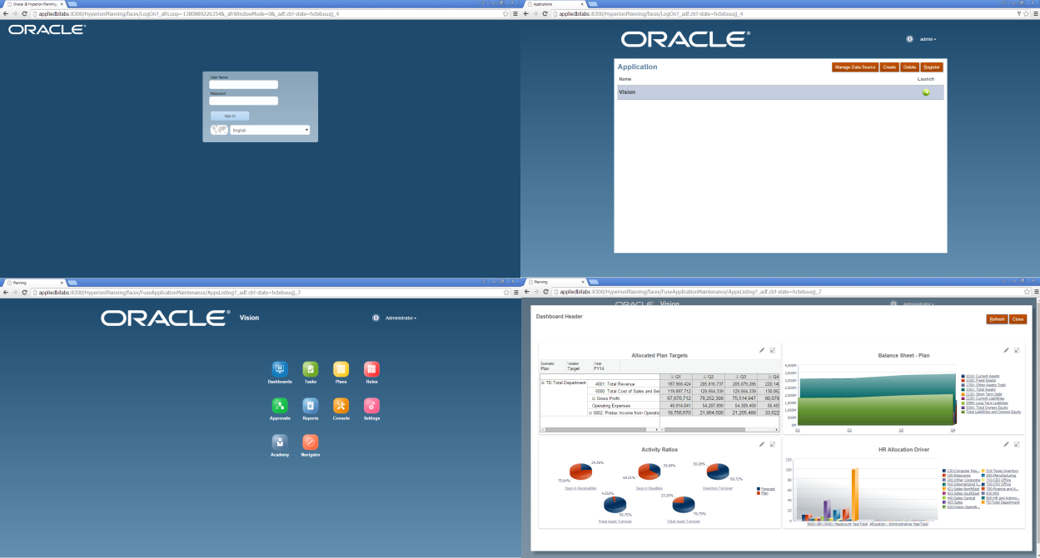The width and height of the screenshot is (1040, 558).
Task: Click Total Asset Turnover chart link
Action: (683, 521)
